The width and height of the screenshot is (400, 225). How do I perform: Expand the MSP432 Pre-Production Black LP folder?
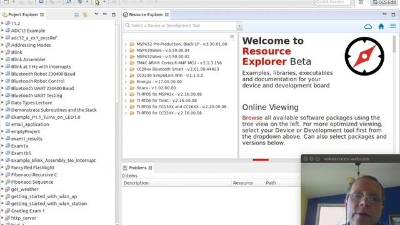[x=126, y=44]
